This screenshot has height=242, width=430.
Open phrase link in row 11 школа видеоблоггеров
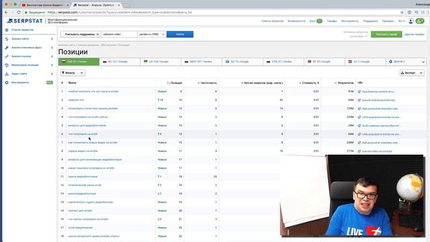83,177
